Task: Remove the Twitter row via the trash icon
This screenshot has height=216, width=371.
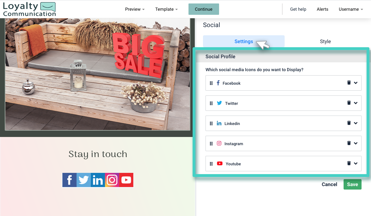Action: (x=348, y=103)
